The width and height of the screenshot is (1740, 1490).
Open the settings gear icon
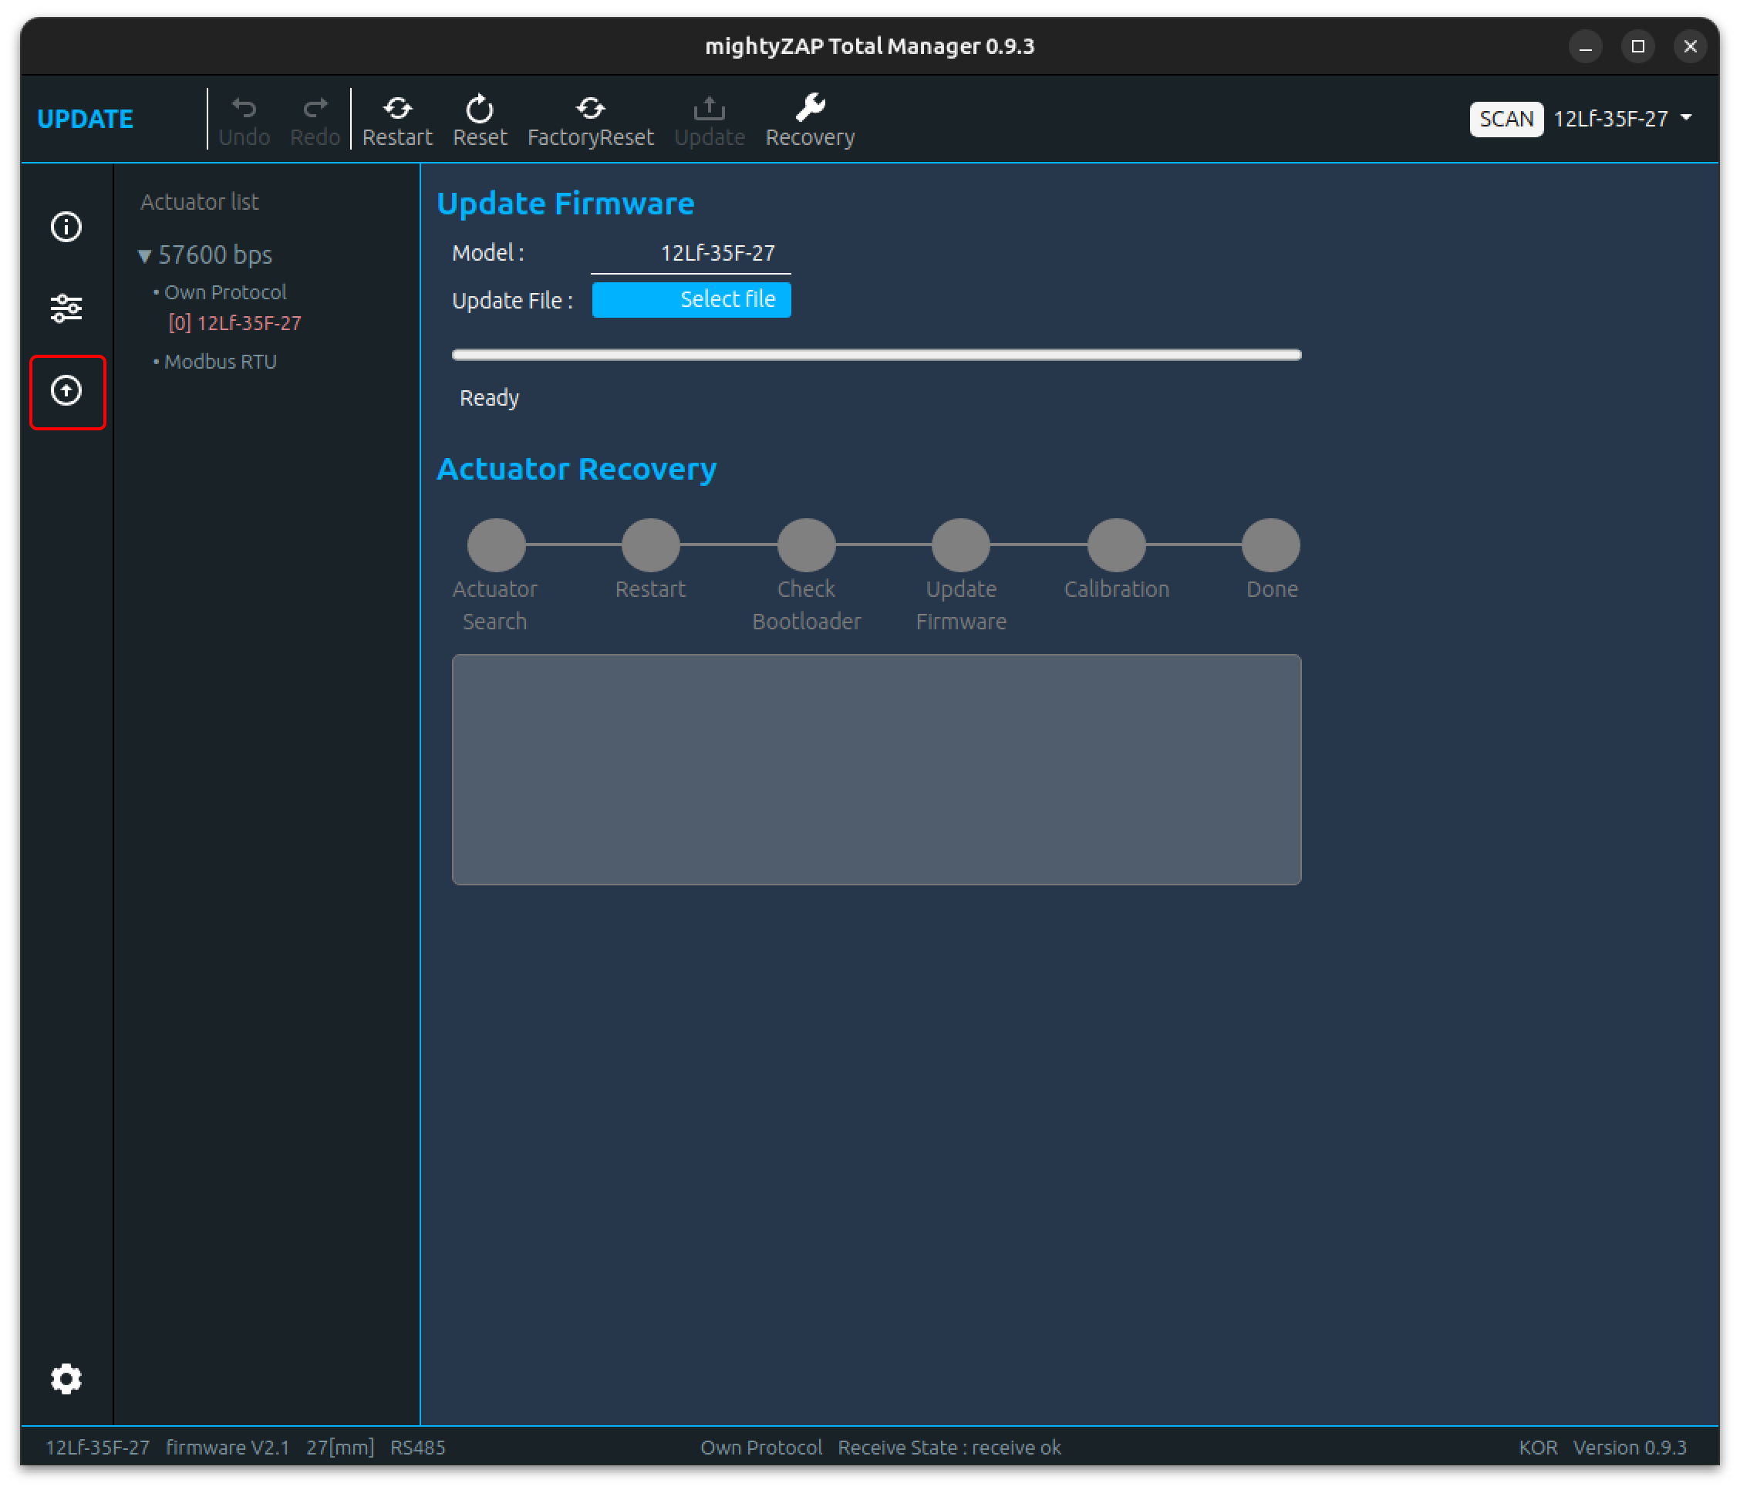[66, 1378]
